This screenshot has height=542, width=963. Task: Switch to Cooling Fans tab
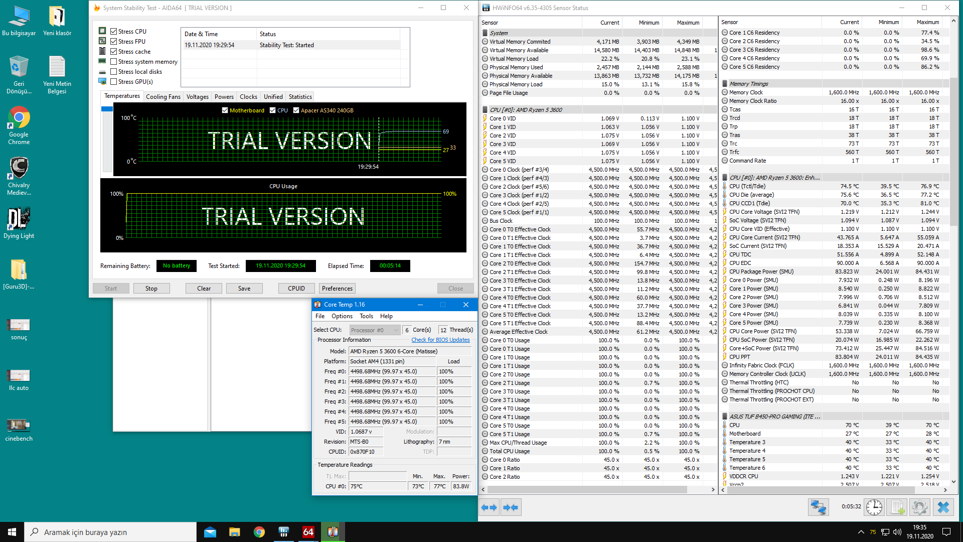(163, 97)
